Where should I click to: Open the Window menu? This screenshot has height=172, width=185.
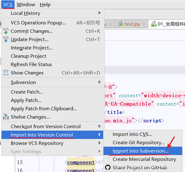[x=26, y=5]
